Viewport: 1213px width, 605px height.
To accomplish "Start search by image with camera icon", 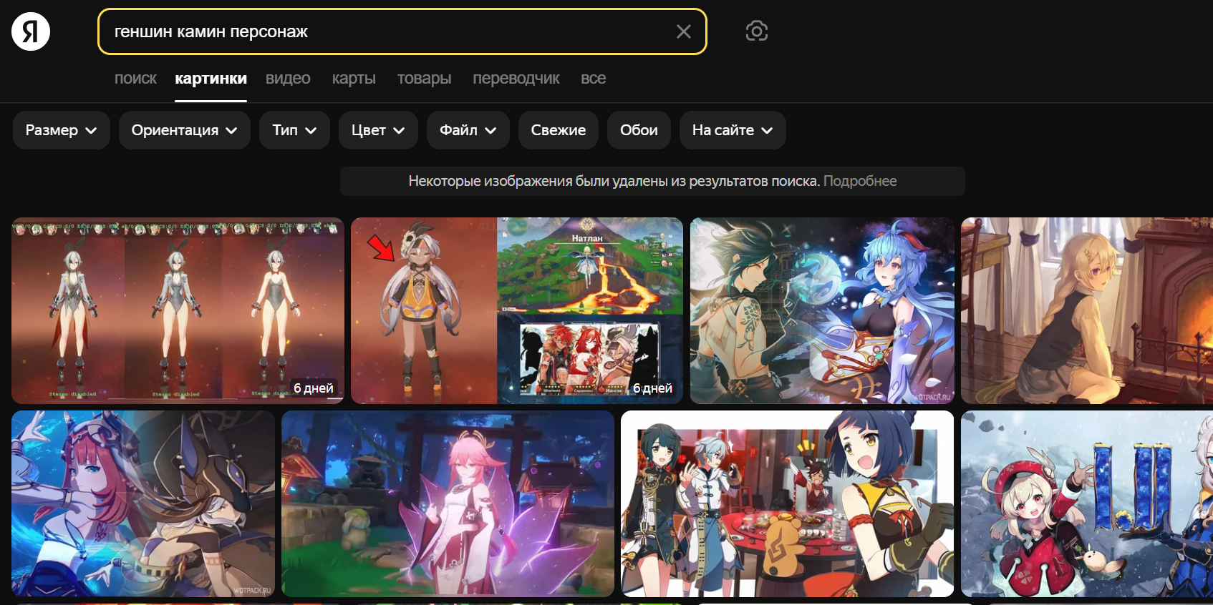I will (x=757, y=31).
